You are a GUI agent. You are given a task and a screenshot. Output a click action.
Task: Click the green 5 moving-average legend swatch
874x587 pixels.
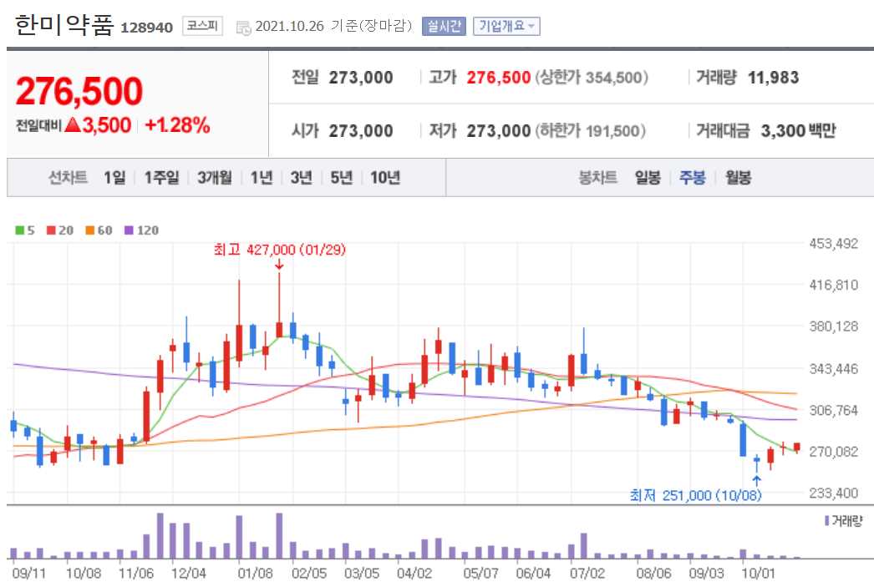pyautogui.click(x=19, y=230)
